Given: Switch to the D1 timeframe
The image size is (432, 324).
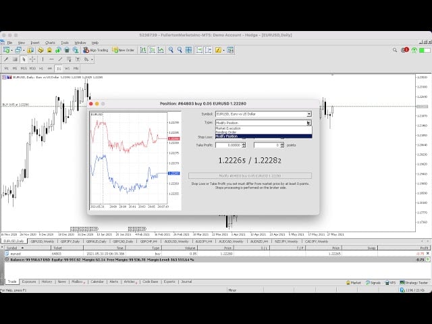Looking at the screenshot, I should point(59,69).
